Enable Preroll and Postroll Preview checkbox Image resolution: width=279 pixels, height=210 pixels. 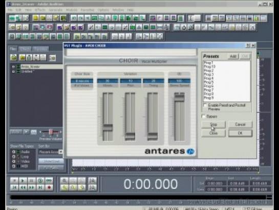tap(205, 105)
